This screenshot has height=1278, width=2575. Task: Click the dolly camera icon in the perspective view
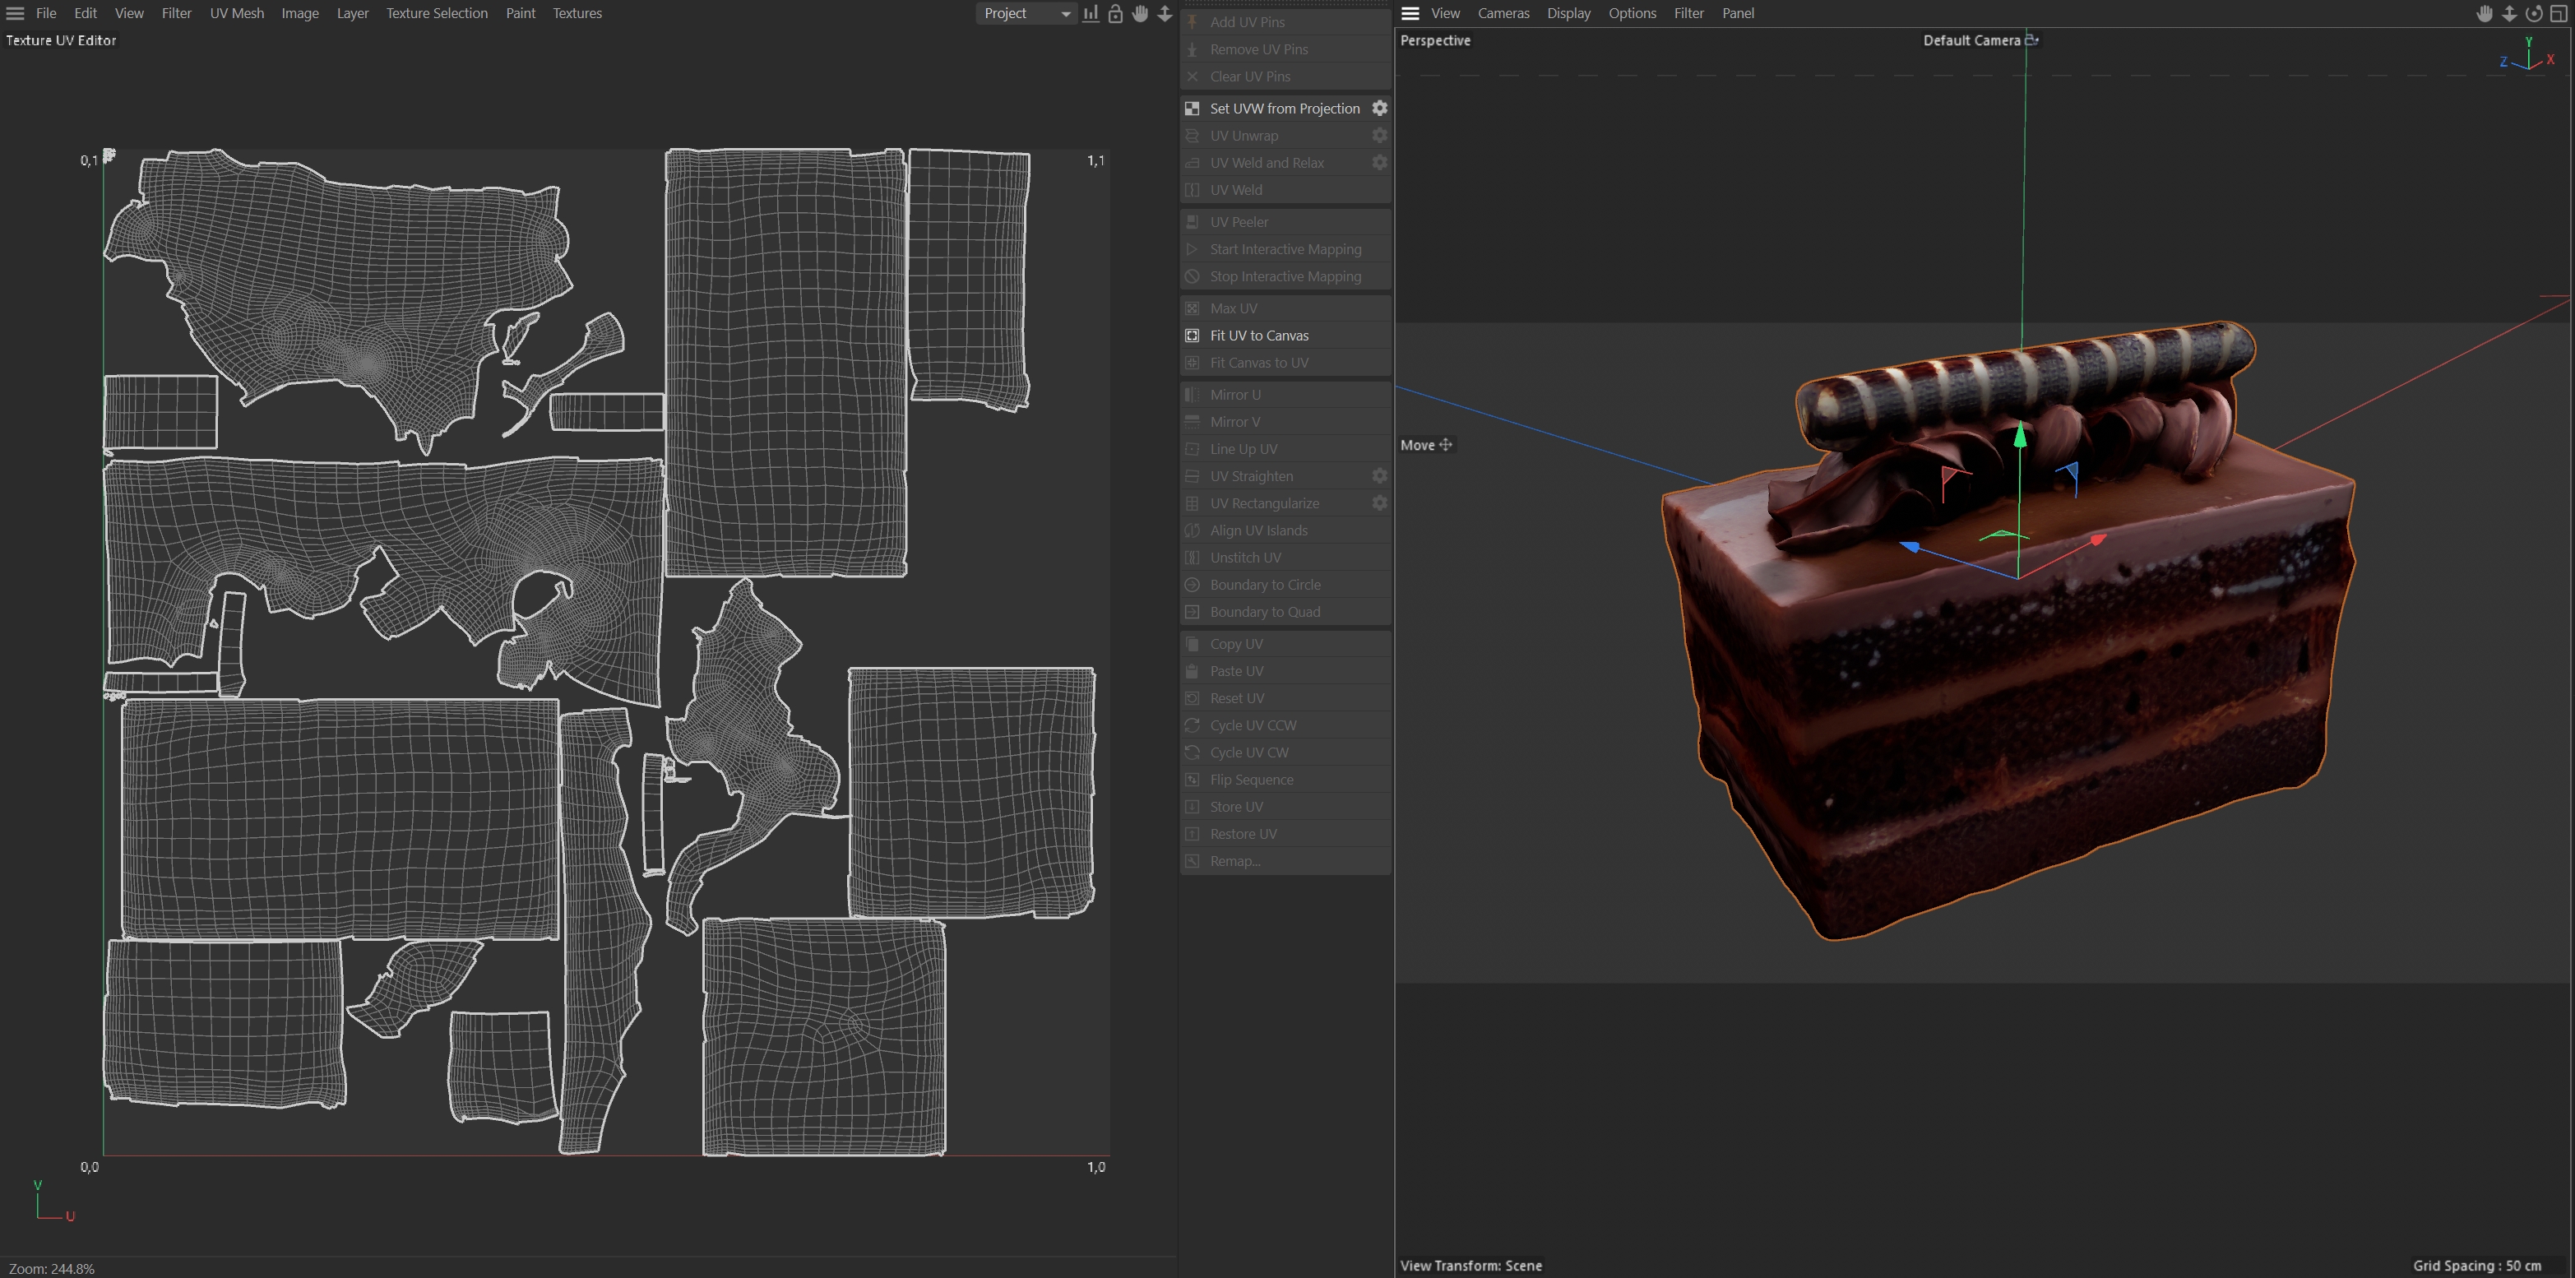(x=2509, y=13)
